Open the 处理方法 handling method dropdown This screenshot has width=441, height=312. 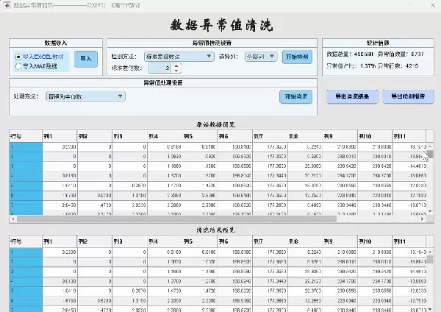click(85, 96)
